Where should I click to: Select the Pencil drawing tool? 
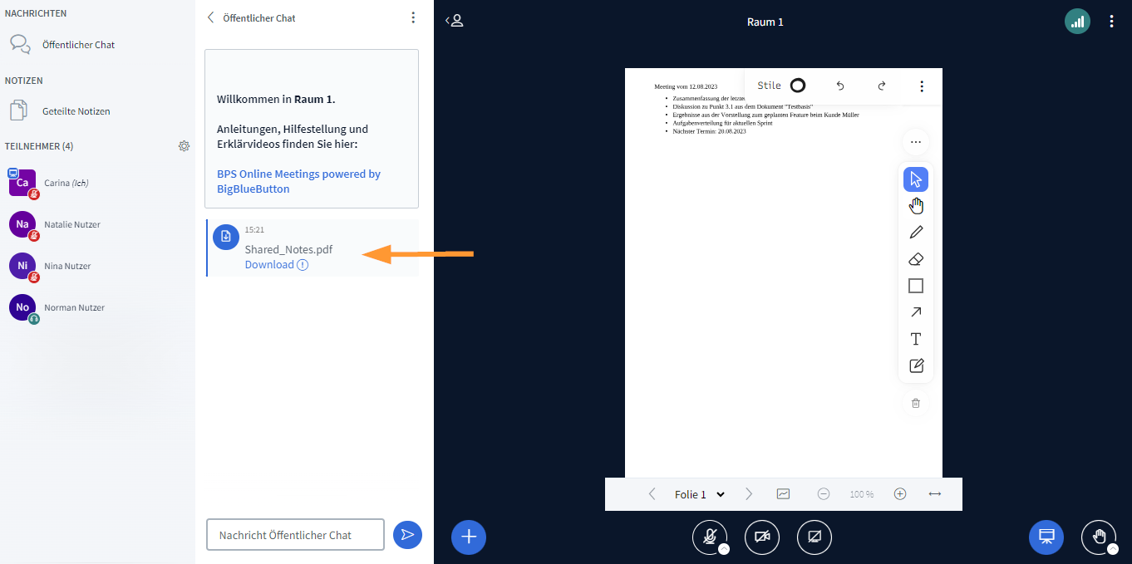(x=916, y=233)
